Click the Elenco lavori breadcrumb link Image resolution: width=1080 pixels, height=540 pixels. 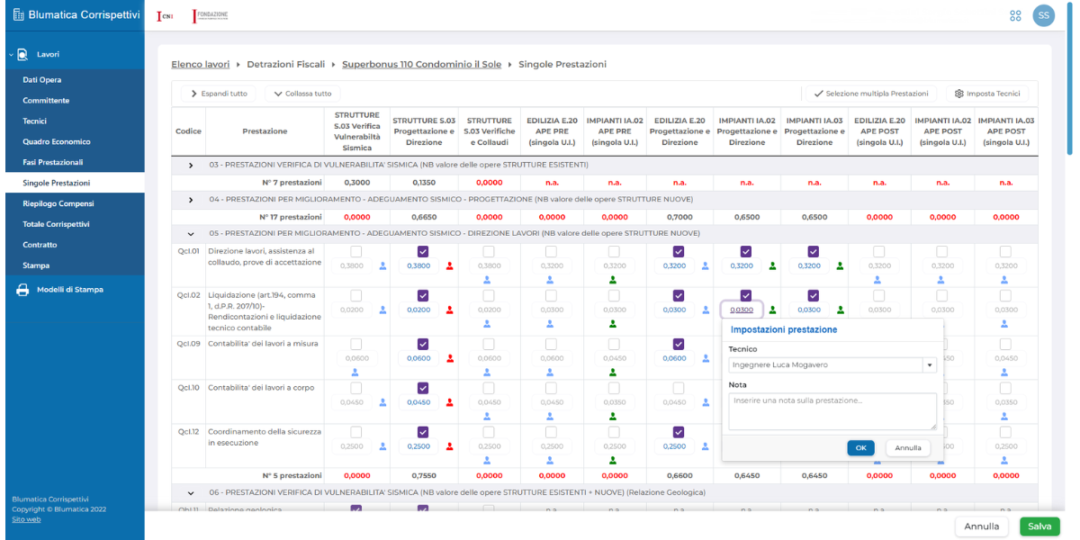[x=200, y=65]
